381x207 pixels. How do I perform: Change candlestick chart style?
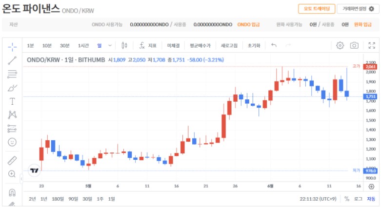124,45
